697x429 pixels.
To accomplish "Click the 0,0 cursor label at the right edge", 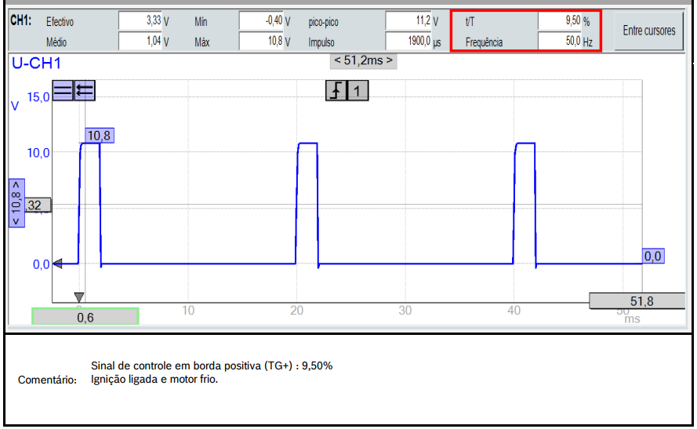I will [653, 256].
